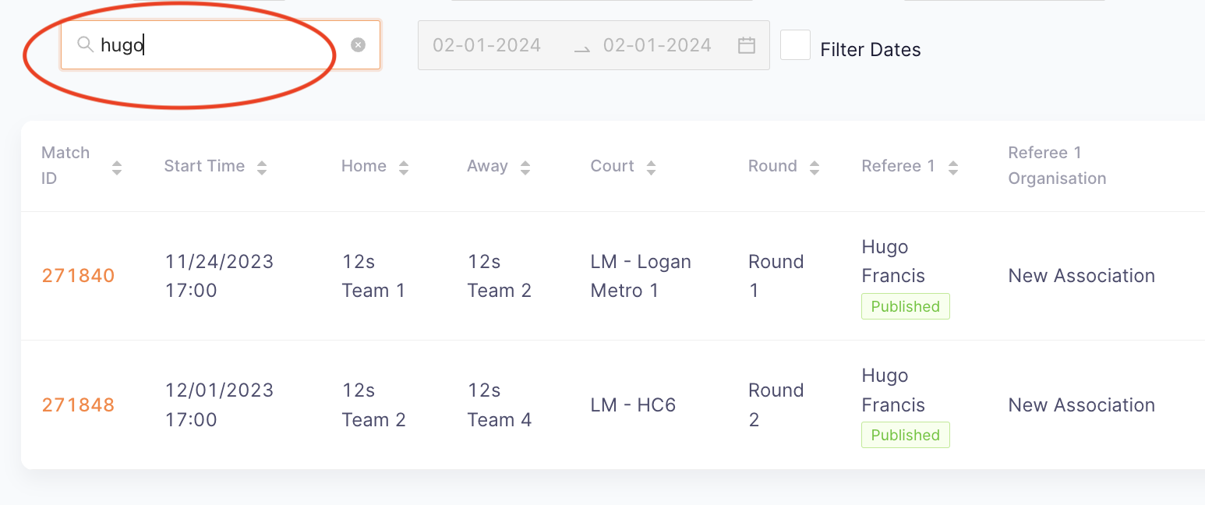1205x505 pixels.
Task: Click the Referee 1 Organisation column header
Action: coord(1057,165)
